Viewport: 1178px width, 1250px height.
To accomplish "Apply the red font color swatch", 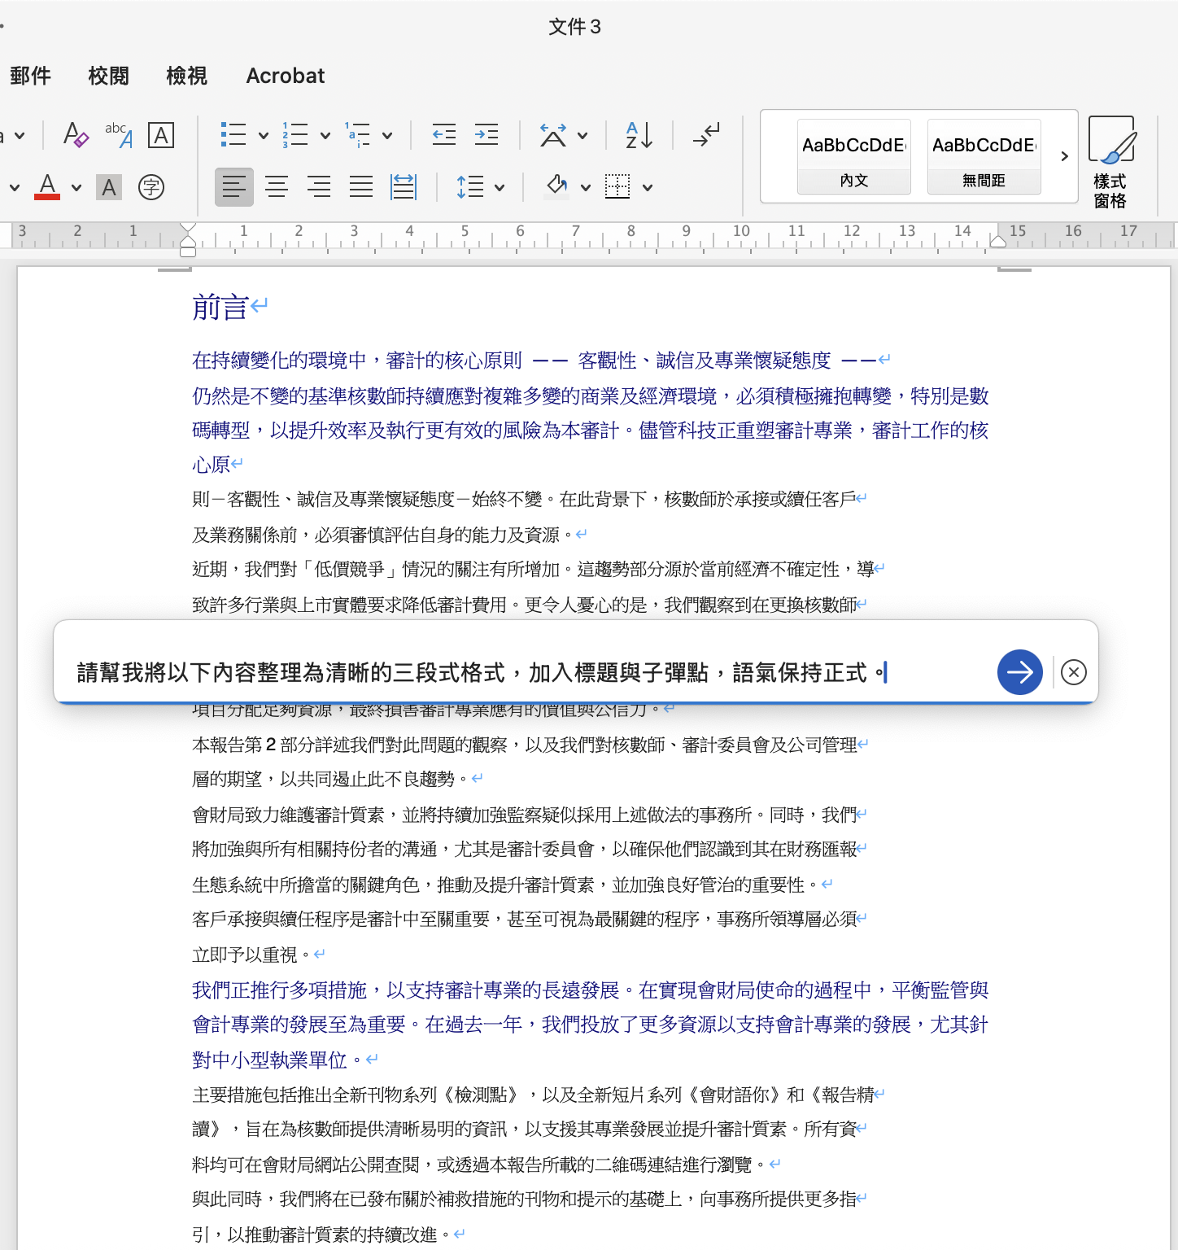I will coord(48,187).
